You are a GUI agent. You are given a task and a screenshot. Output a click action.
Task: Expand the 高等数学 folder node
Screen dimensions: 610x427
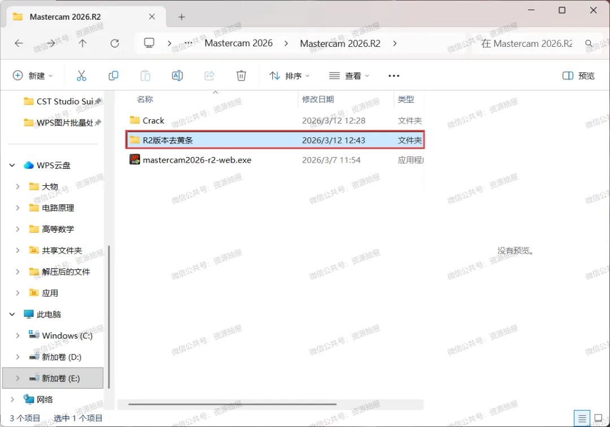[18, 229]
